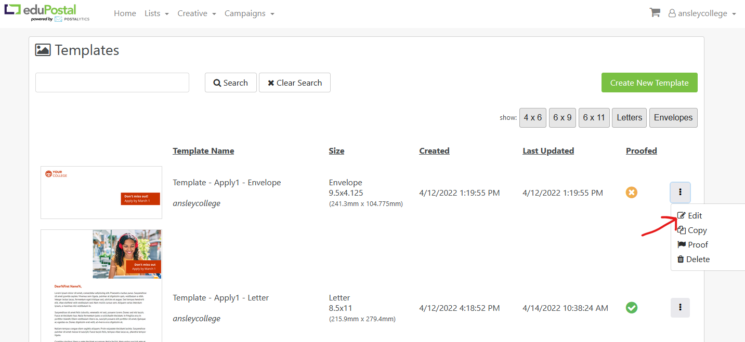745x342 pixels.
Task: Click the green proofed checkmark icon
Action: tap(631, 308)
